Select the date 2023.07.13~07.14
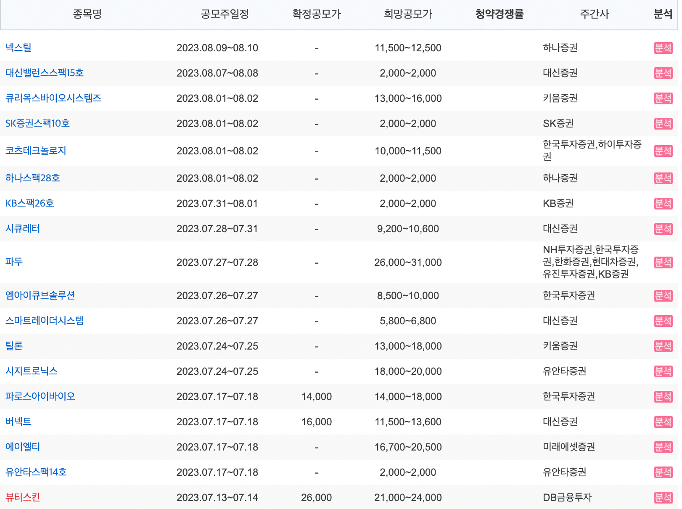 pos(217,498)
